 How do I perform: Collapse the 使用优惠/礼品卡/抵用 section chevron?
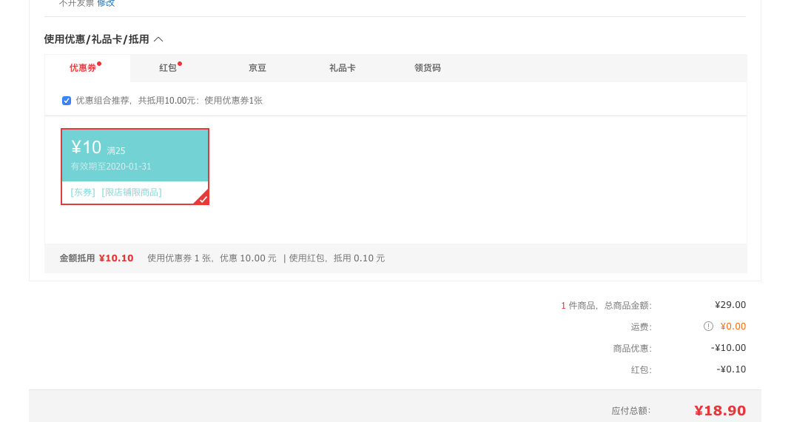point(159,39)
